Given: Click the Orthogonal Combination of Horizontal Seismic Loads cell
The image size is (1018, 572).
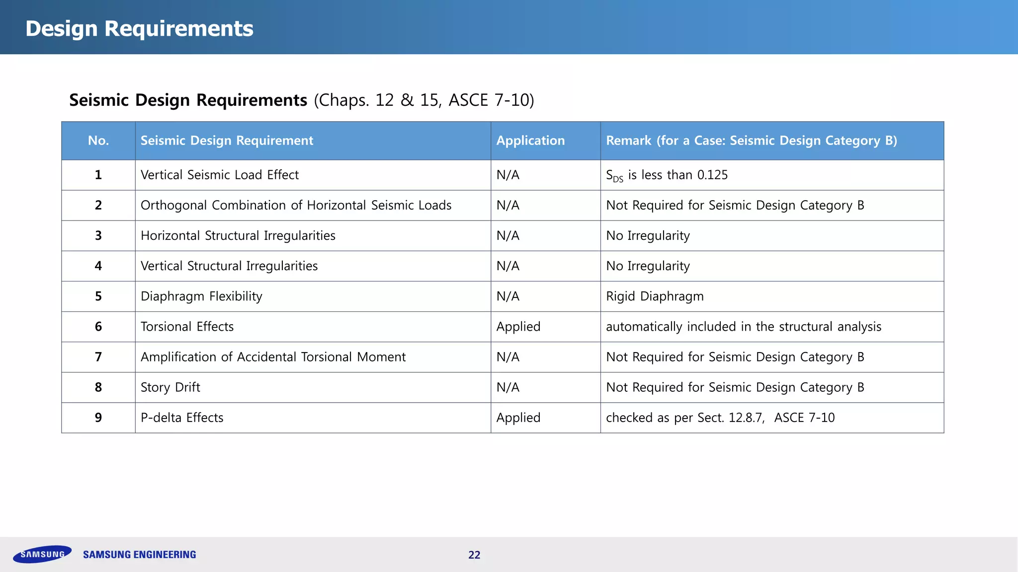Looking at the screenshot, I should pos(296,205).
